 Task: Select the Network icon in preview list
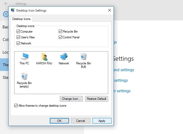click(x=64, y=57)
